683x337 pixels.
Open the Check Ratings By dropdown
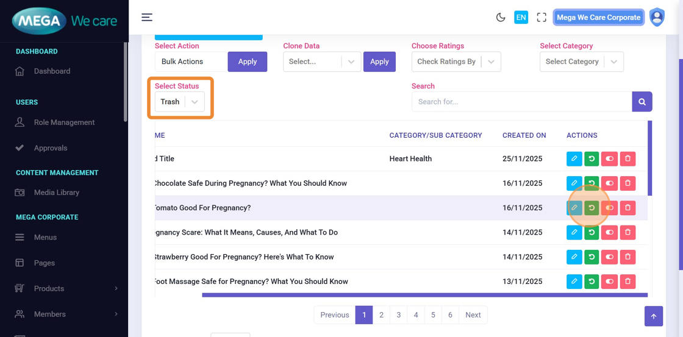tap(456, 62)
